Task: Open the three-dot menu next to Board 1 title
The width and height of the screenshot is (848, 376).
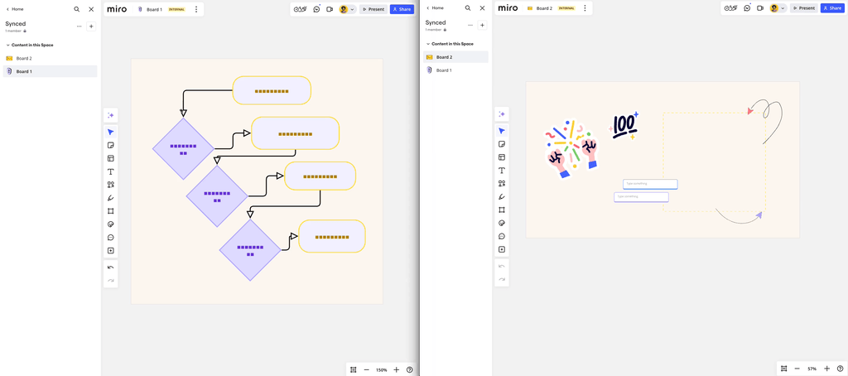Action: pos(196,9)
